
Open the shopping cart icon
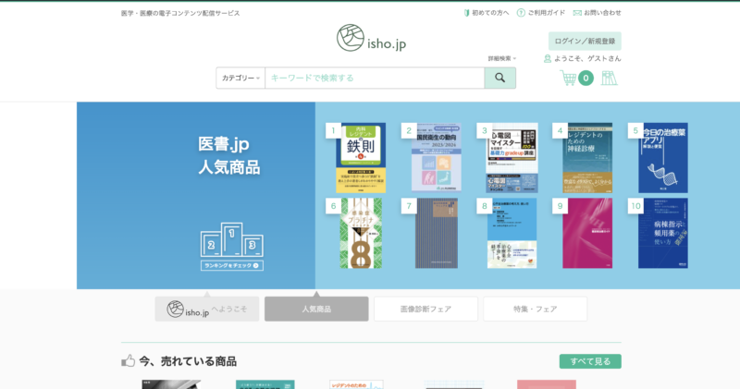[568, 78]
